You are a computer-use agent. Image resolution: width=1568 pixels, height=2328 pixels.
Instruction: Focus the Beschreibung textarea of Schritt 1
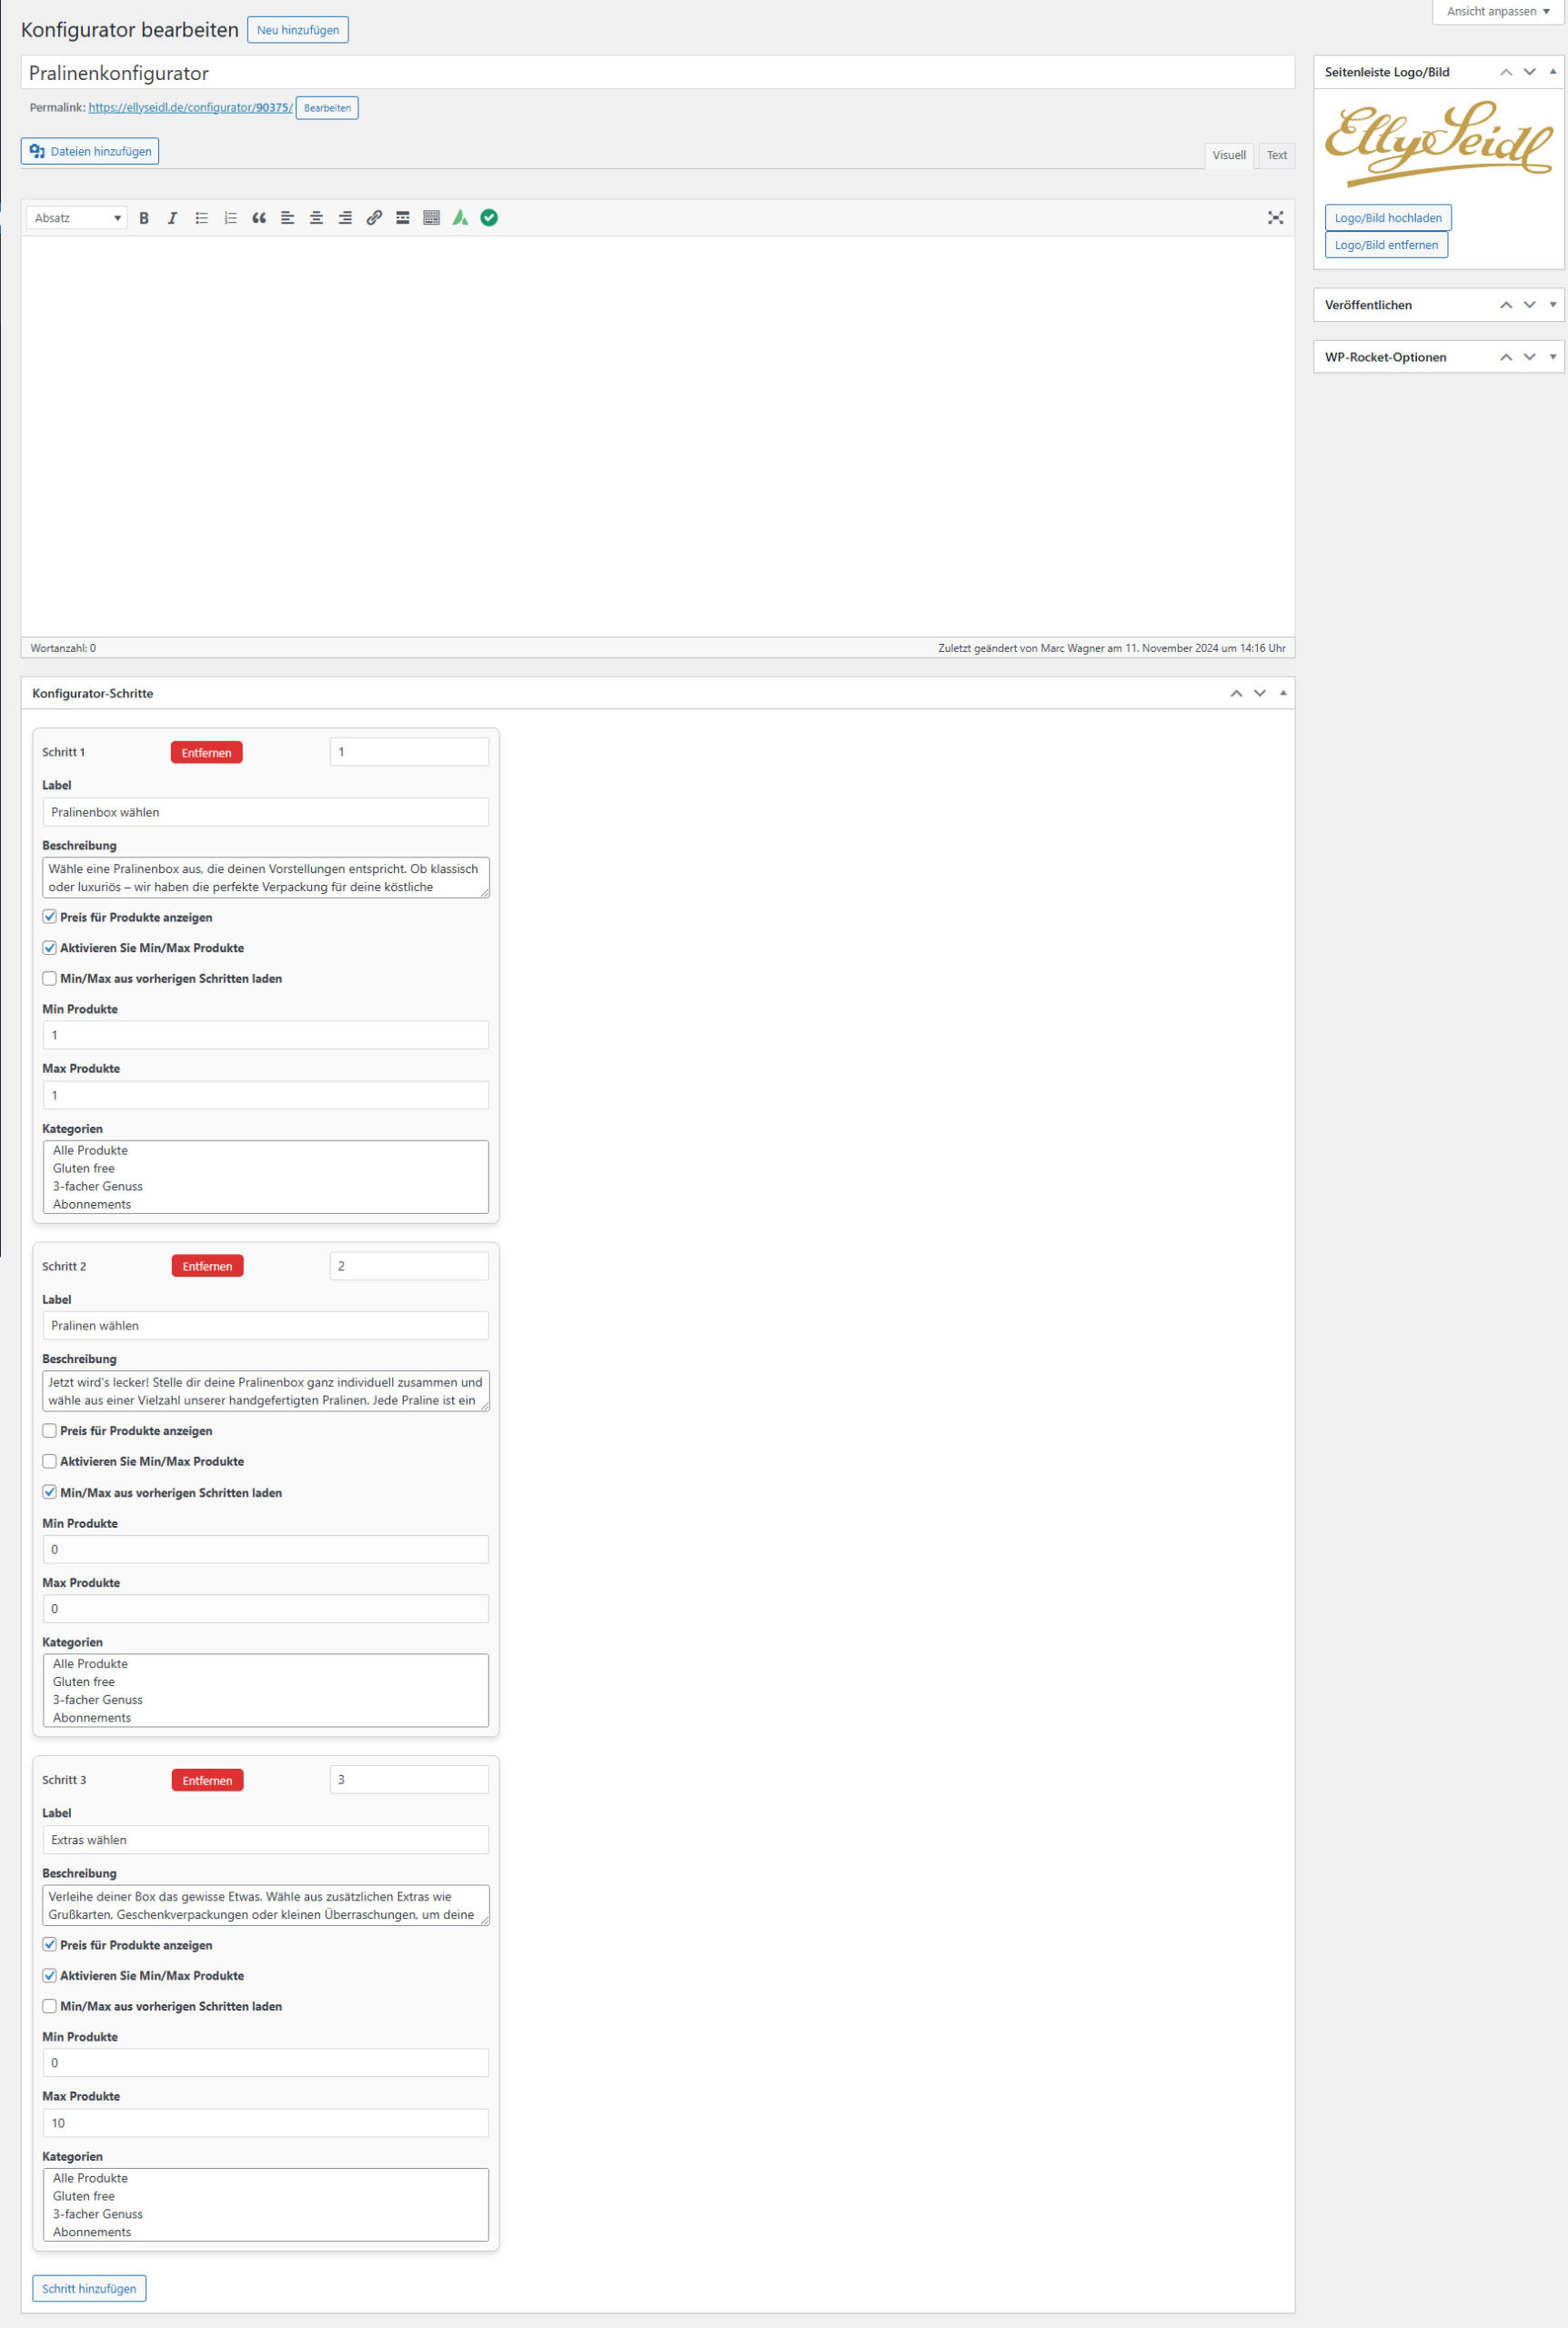pyautogui.click(x=266, y=878)
